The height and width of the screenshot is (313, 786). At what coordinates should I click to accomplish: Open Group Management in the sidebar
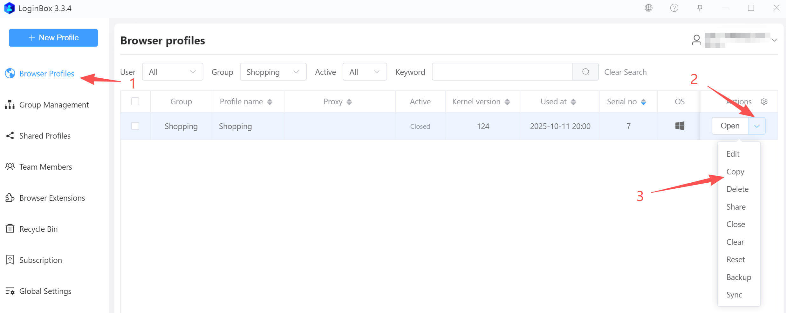tap(54, 105)
